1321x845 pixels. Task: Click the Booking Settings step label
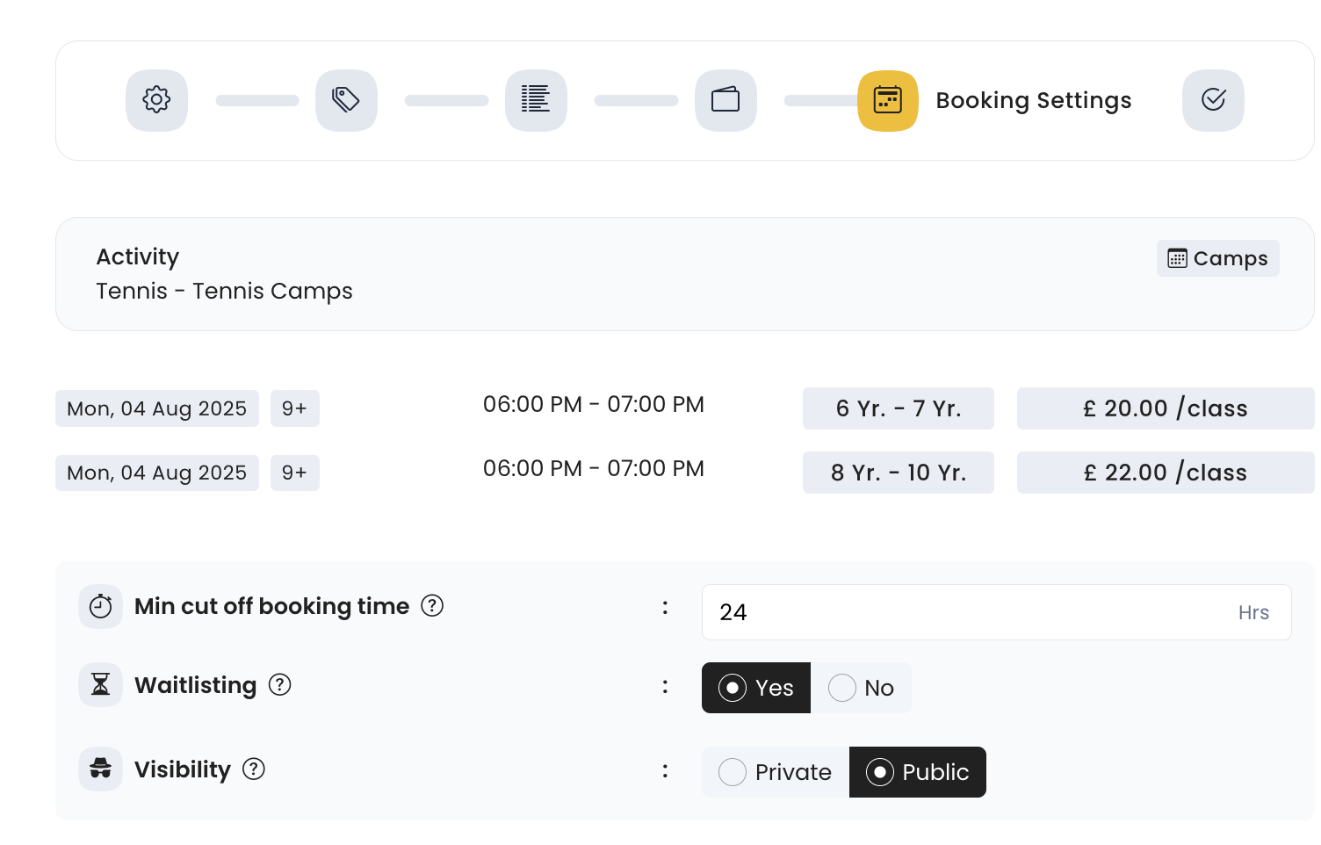1033,100
